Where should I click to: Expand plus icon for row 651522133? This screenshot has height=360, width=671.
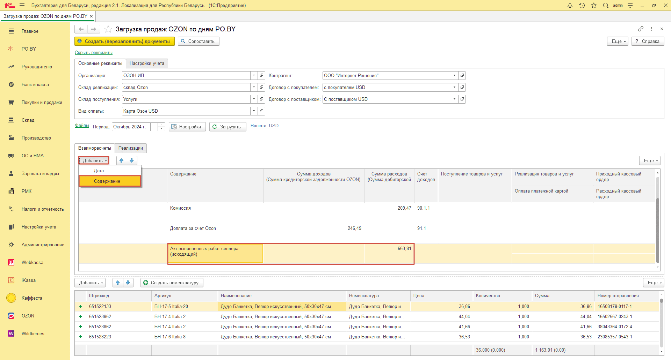(x=80, y=306)
